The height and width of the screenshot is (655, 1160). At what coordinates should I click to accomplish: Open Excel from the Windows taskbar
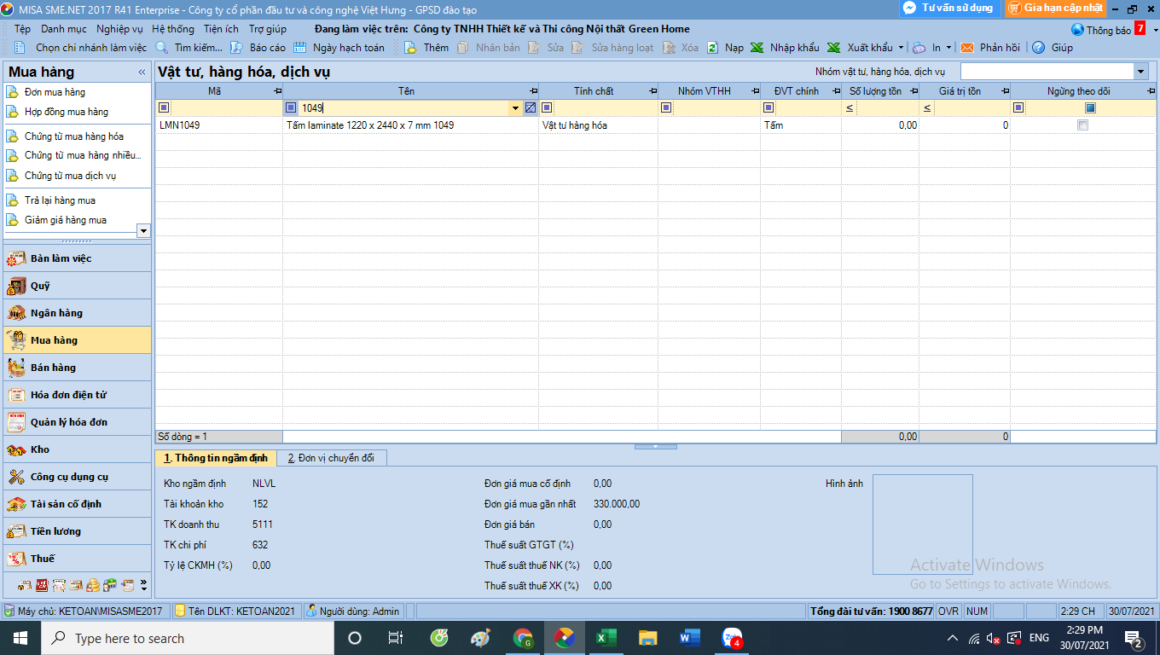click(606, 637)
